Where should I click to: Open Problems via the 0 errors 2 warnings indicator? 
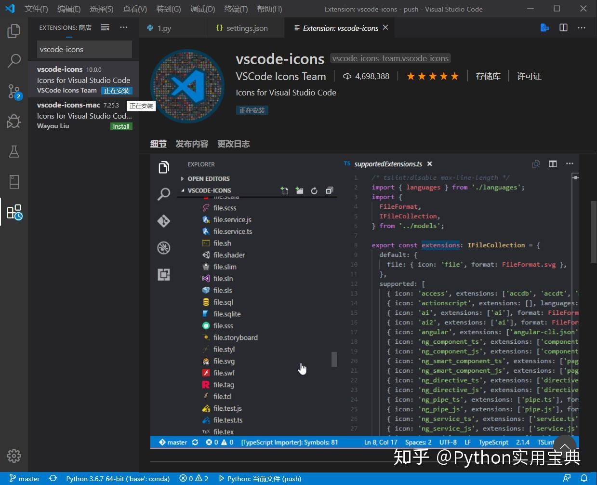point(193,478)
